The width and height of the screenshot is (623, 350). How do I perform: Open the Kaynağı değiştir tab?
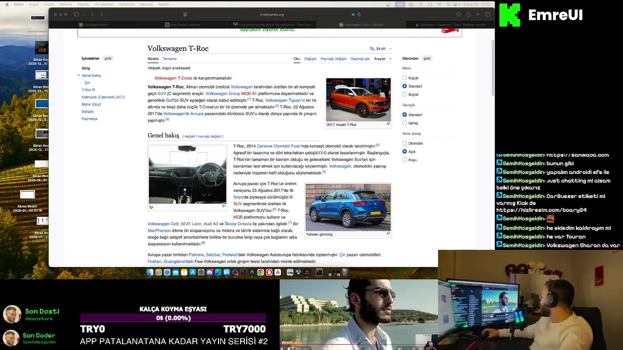pos(333,59)
